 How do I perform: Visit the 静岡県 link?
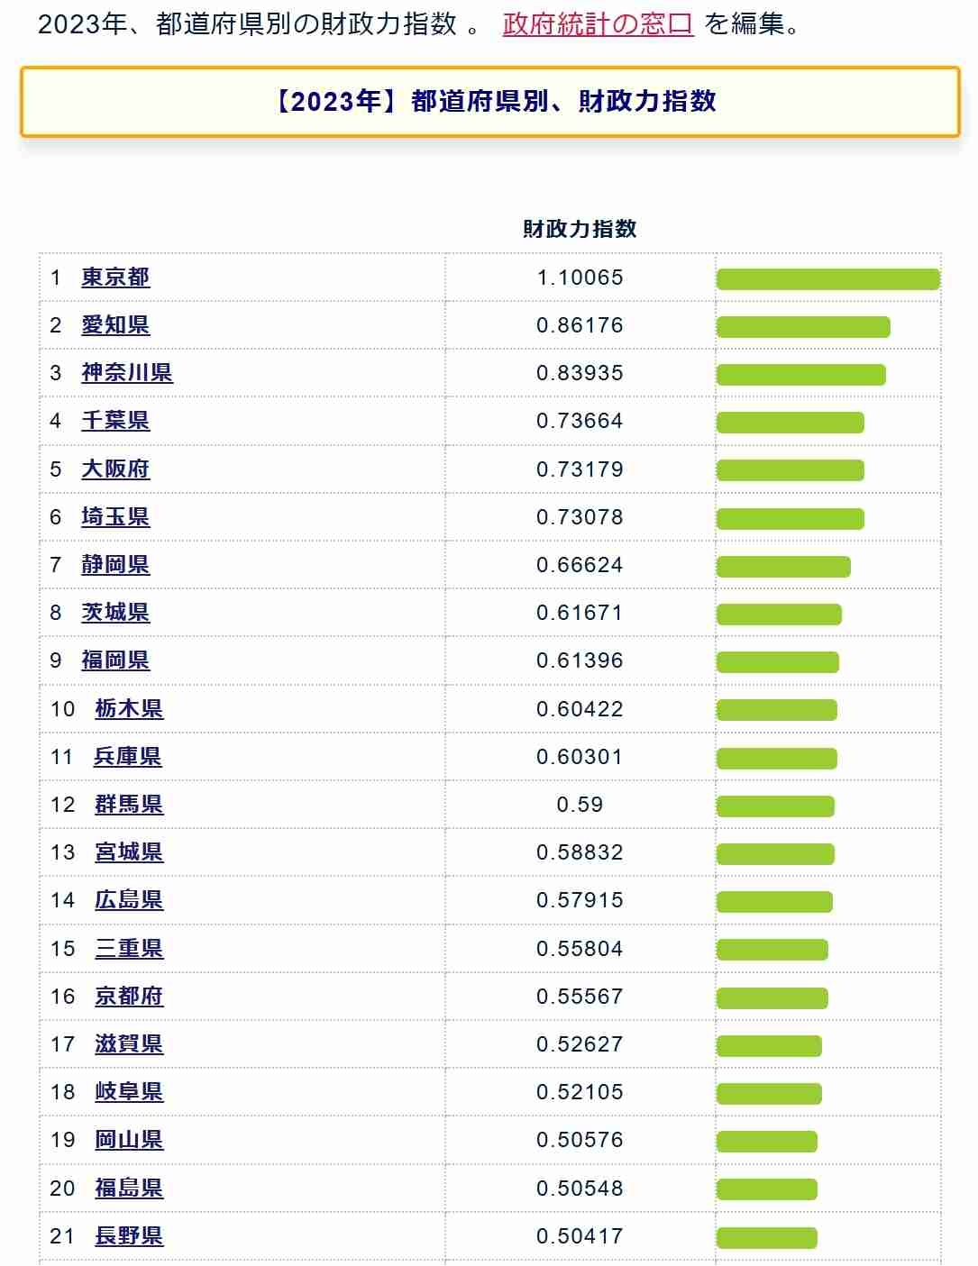[x=115, y=565]
